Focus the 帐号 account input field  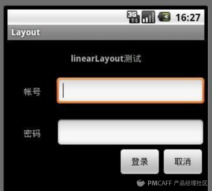tap(131, 91)
